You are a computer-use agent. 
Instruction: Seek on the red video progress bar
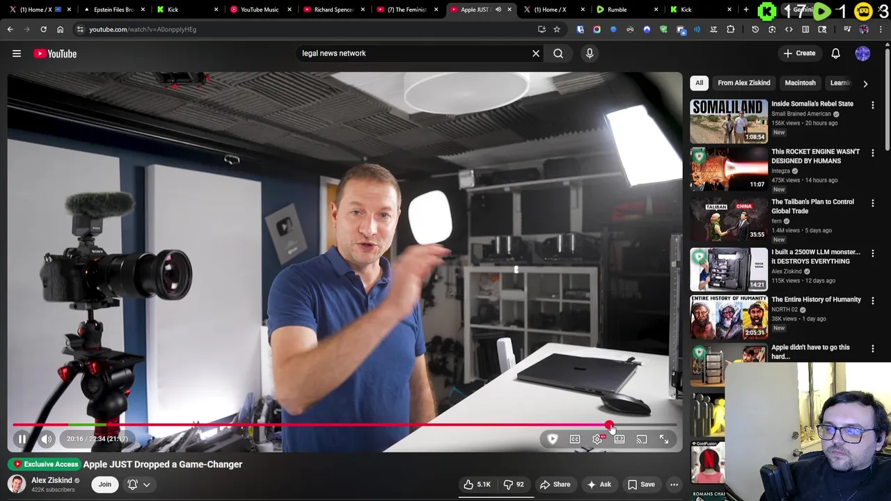(345, 425)
